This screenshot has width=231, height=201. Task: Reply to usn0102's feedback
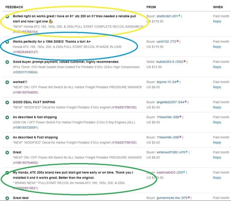click(217, 47)
